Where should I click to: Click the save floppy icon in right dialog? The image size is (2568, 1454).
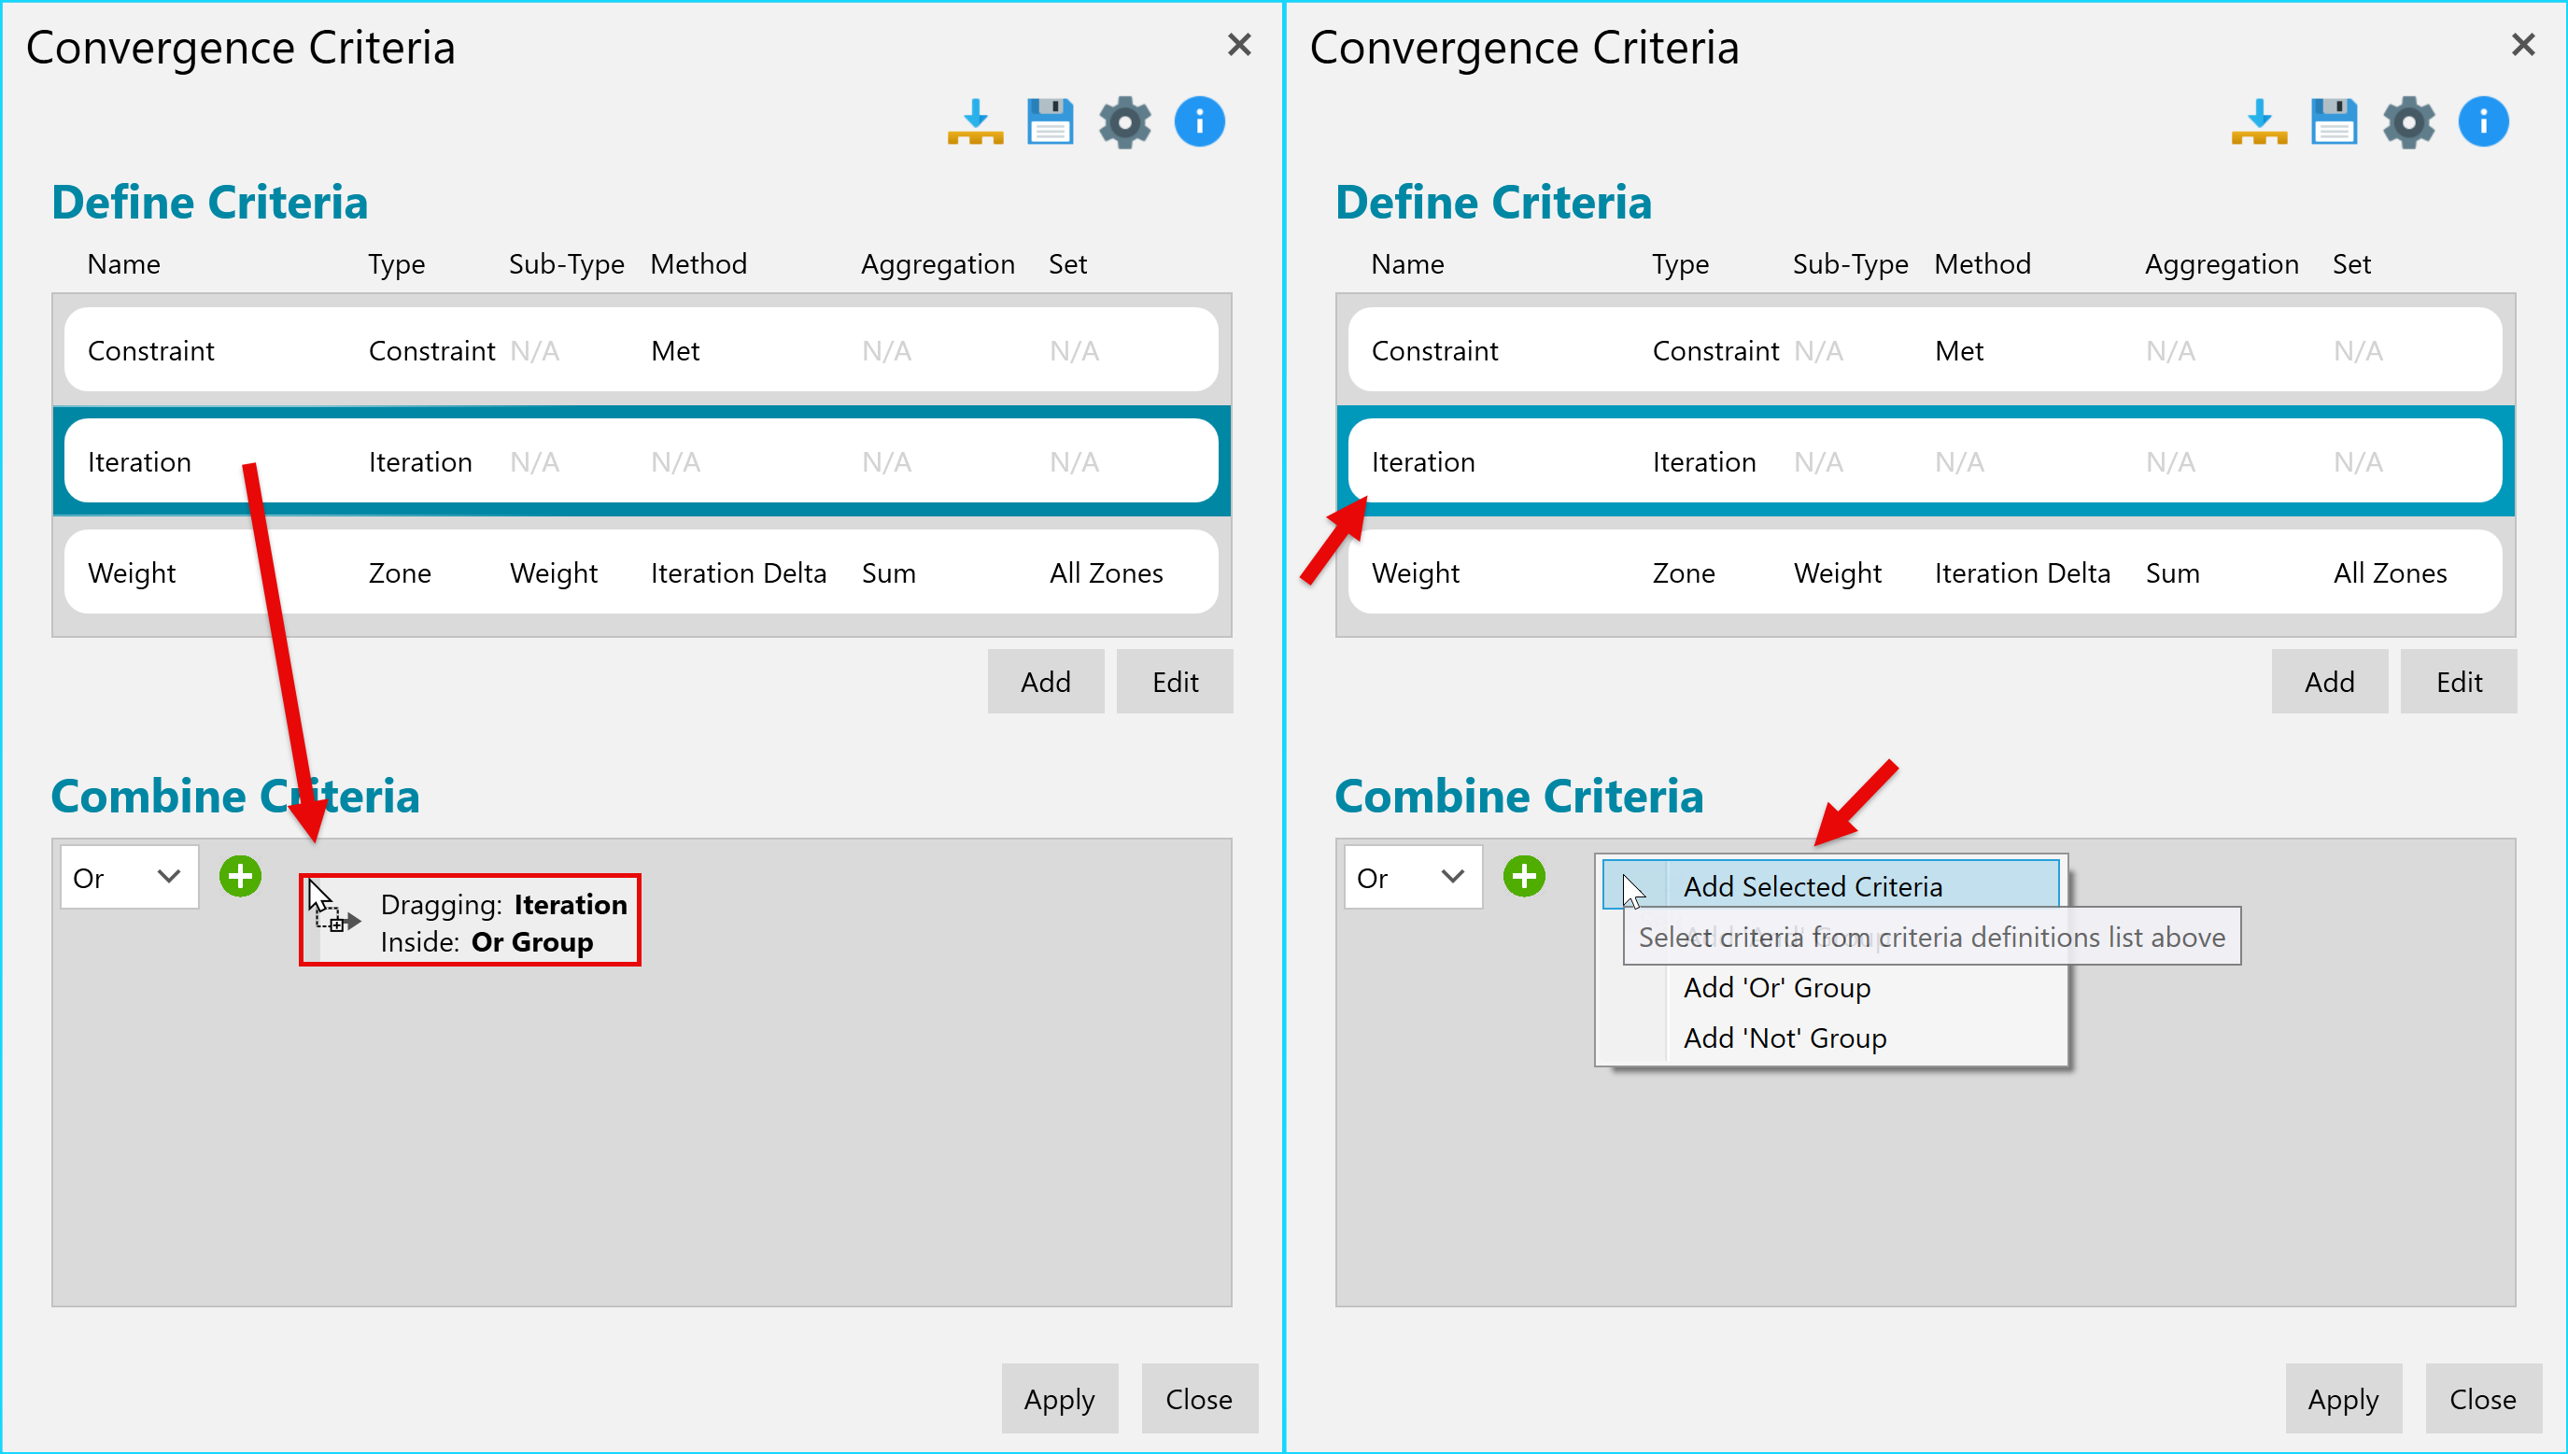[x=2334, y=121]
